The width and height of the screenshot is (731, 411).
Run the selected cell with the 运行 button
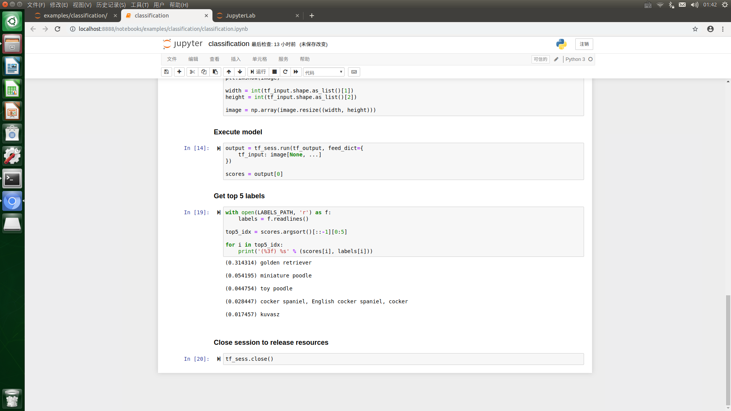click(258, 72)
